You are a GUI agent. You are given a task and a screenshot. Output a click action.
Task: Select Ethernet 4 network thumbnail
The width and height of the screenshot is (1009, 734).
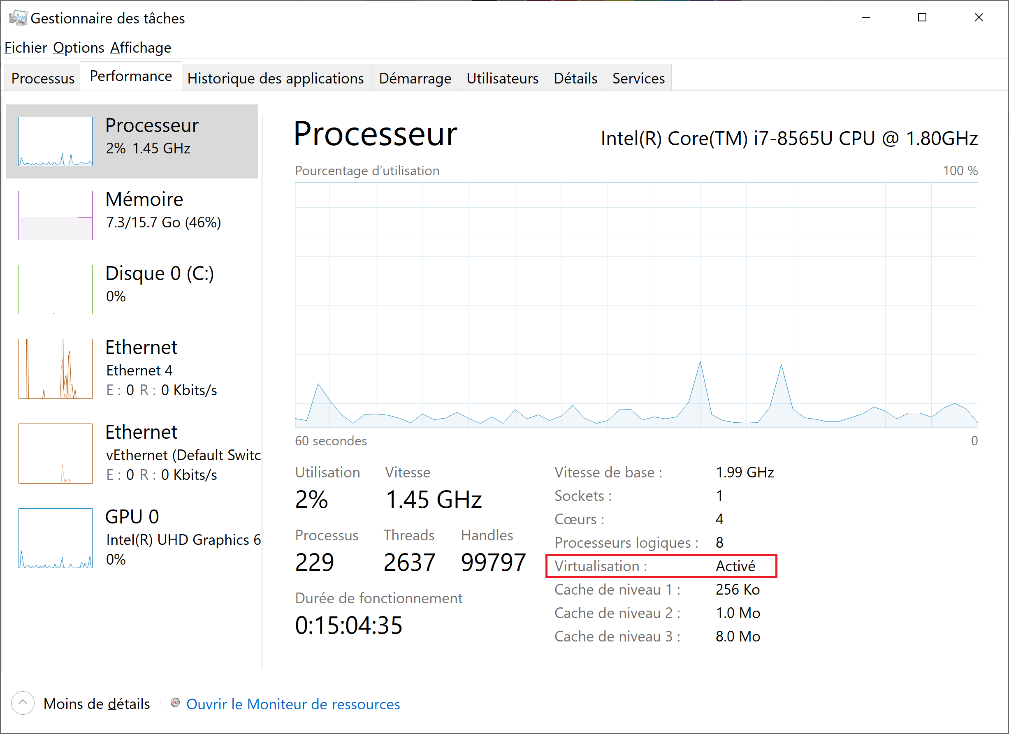click(56, 368)
